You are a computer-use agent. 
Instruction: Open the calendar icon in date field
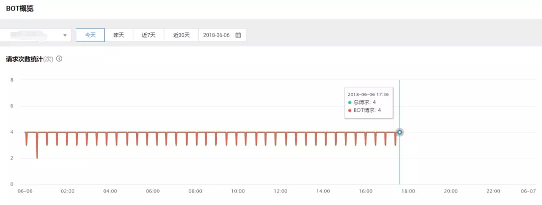[x=238, y=35]
